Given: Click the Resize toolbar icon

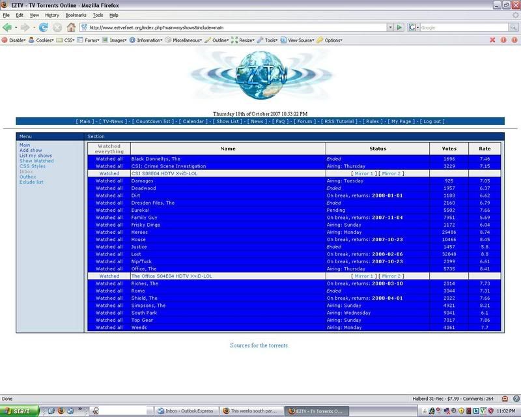Looking at the screenshot, I should 234,40.
